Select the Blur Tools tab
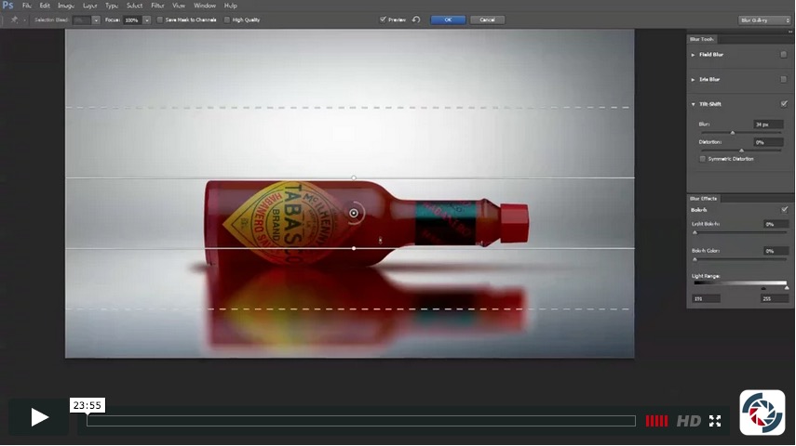 702,39
